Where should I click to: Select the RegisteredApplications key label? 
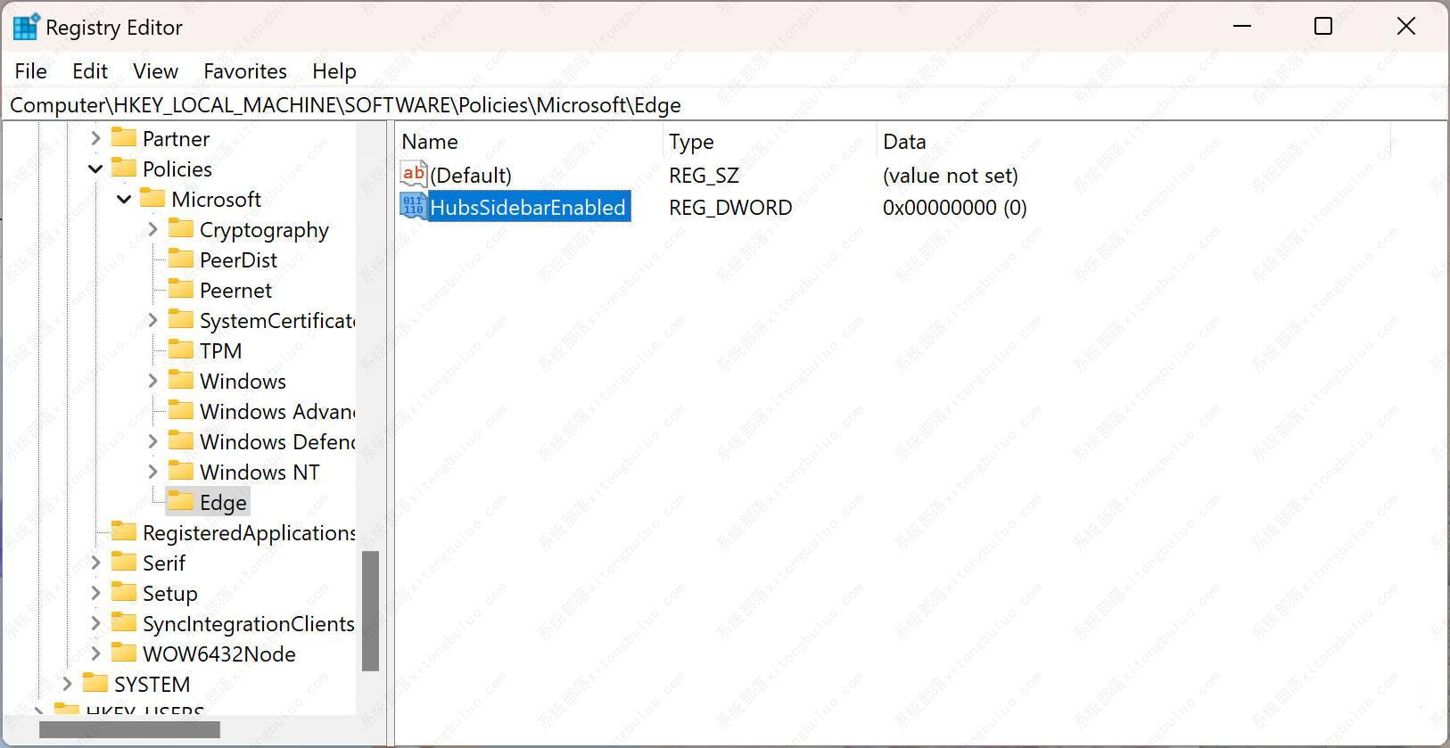(x=249, y=533)
